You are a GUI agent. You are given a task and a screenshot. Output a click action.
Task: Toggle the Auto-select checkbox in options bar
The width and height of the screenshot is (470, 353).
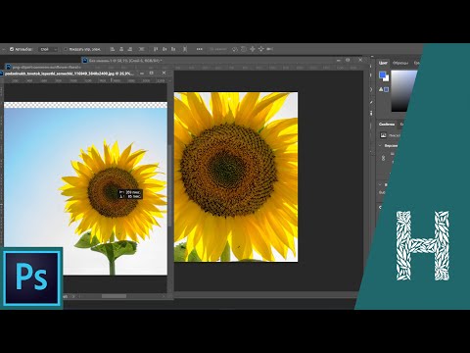[12, 49]
